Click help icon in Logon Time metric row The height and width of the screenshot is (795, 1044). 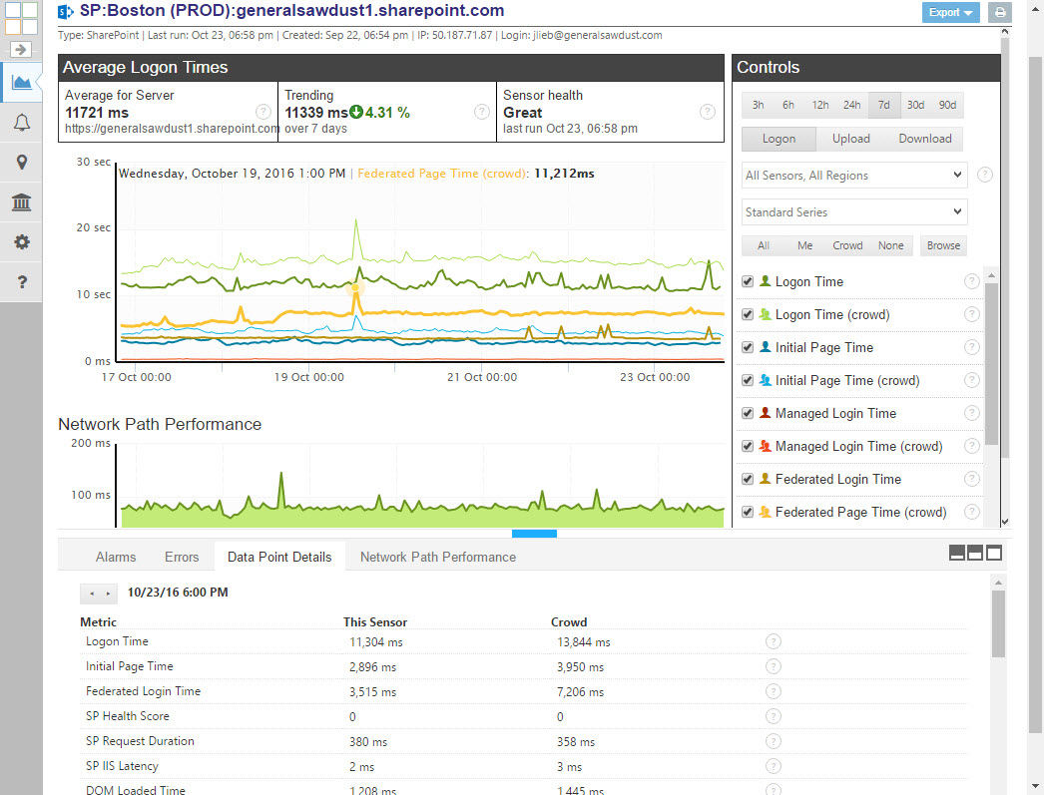coord(773,641)
